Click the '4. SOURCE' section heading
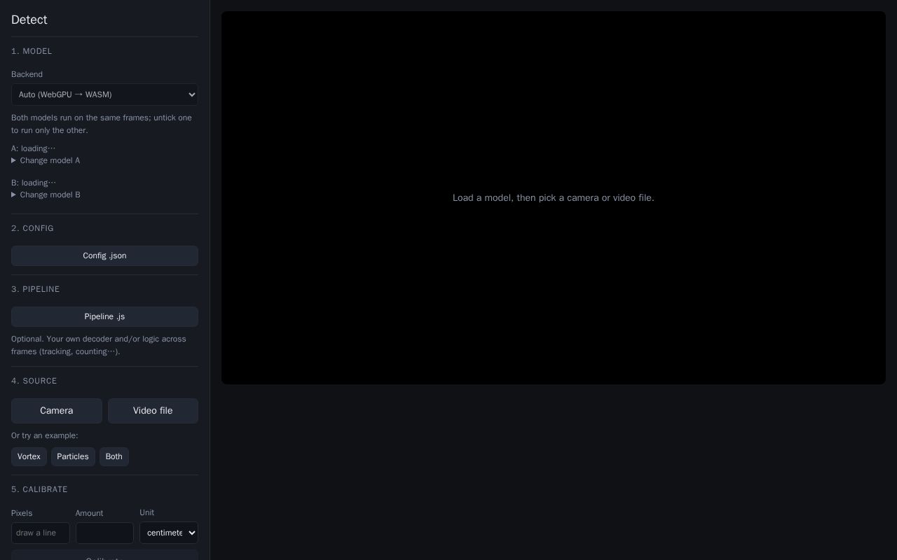The image size is (897, 560). [x=34, y=381]
